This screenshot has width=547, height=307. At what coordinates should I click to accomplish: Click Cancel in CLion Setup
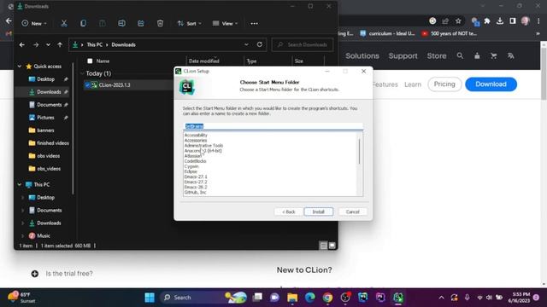click(352, 211)
